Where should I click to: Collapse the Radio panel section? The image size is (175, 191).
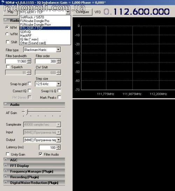click(6, 20)
